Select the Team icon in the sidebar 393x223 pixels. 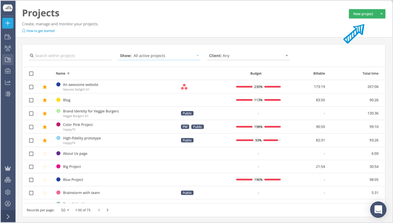point(8,48)
